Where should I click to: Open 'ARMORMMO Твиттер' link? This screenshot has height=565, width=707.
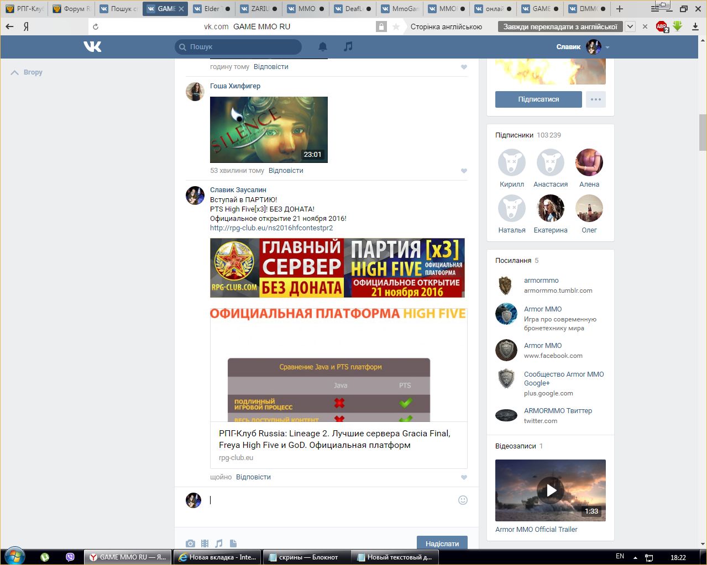click(558, 411)
